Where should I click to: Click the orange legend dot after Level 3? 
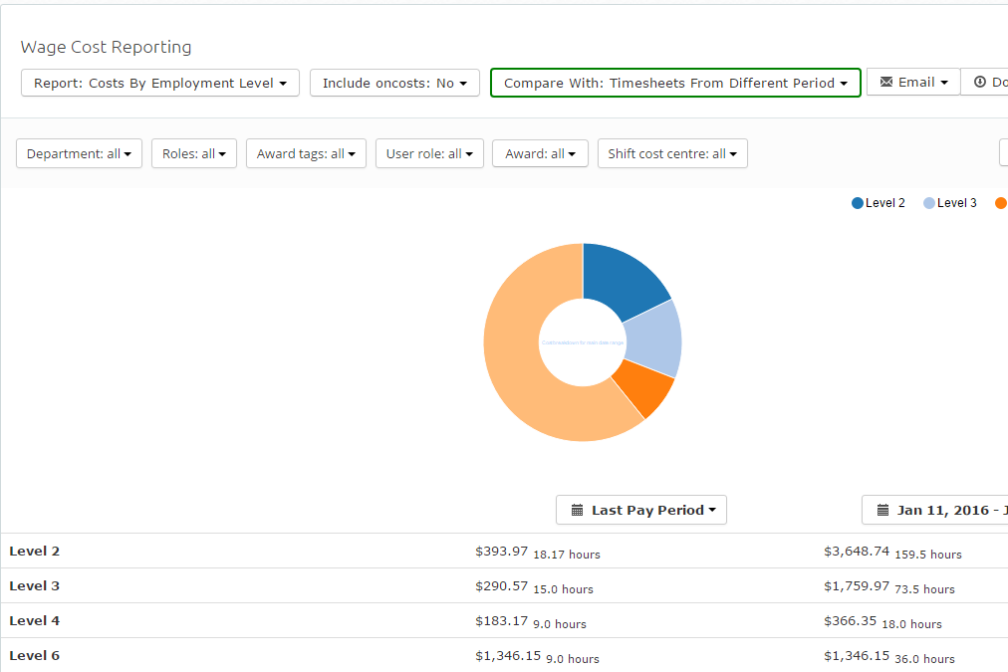coord(1001,203)
